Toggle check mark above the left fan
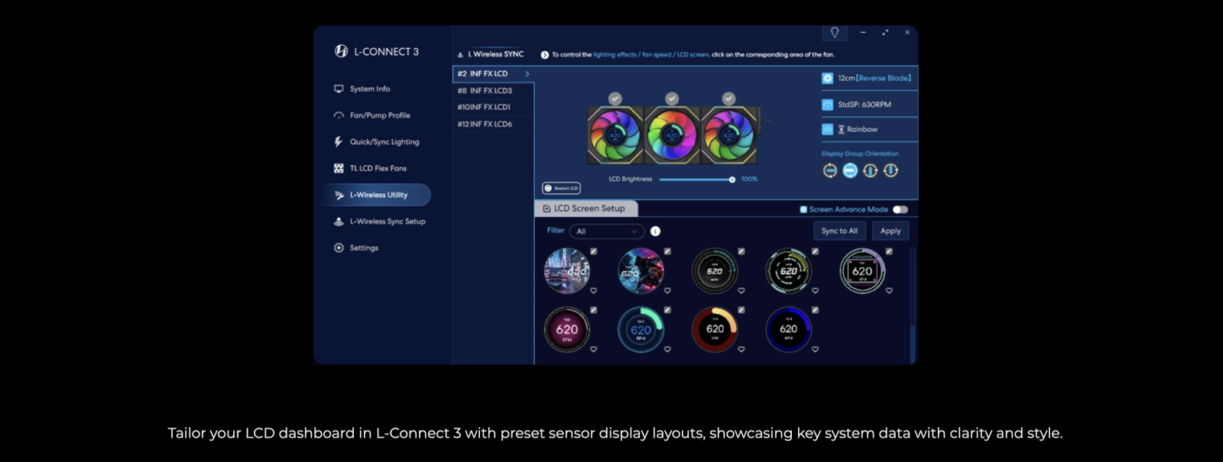1223x462 pixels. coord(615,99)
